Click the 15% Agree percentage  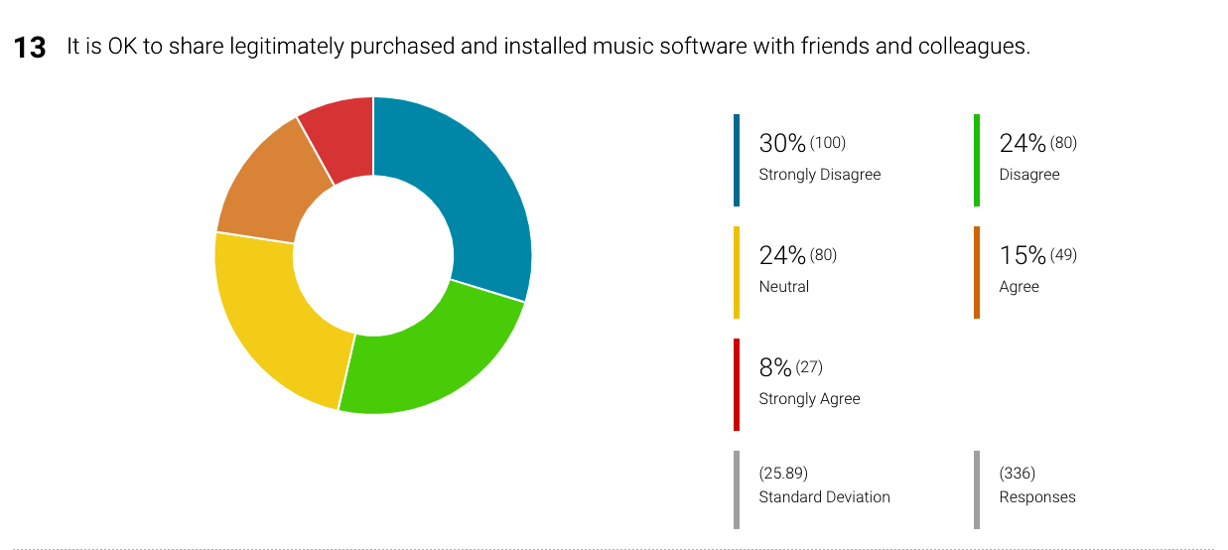pos(1023,255)
